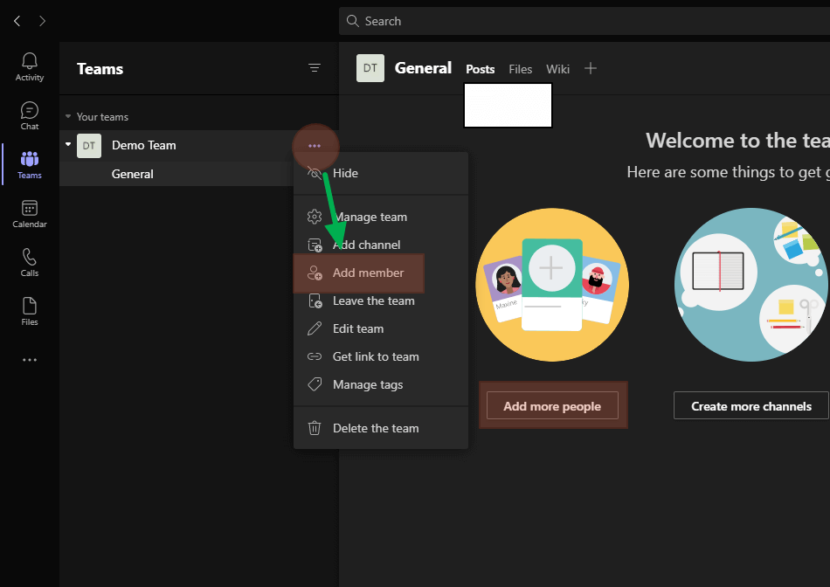This screenshot has height=587, width=830.
Task: Click in the Search box
Action: pos(584,21)
